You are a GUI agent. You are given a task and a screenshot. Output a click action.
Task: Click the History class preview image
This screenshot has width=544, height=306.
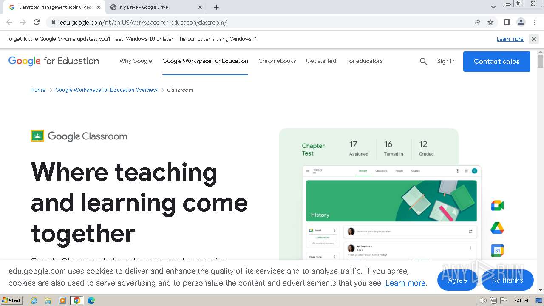coord(391,201)
